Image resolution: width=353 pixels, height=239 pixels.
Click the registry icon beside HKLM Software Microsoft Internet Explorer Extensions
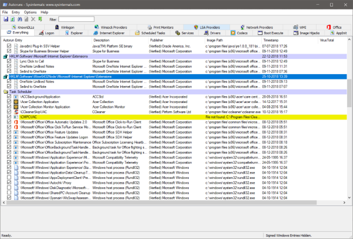click(x=5, y=57)
